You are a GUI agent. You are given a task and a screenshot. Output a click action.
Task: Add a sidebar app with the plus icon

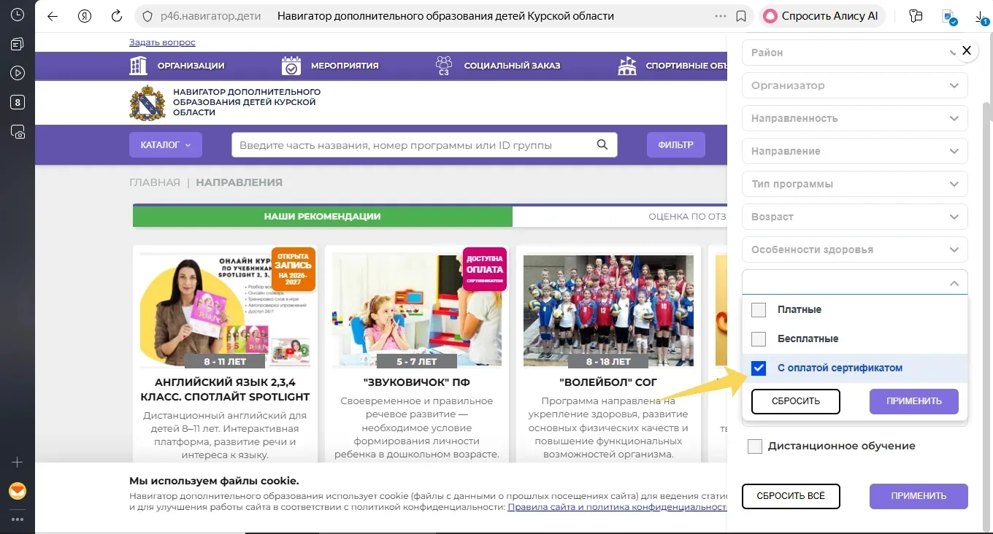click(18, 463)
